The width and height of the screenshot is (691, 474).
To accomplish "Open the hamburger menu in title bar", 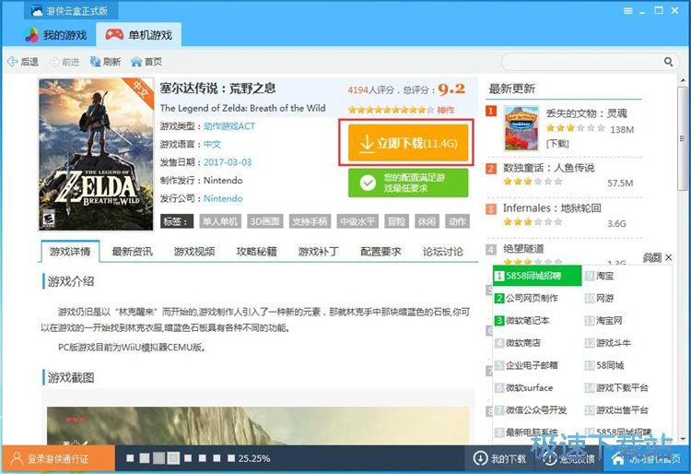I will click(x=628, y=11).
